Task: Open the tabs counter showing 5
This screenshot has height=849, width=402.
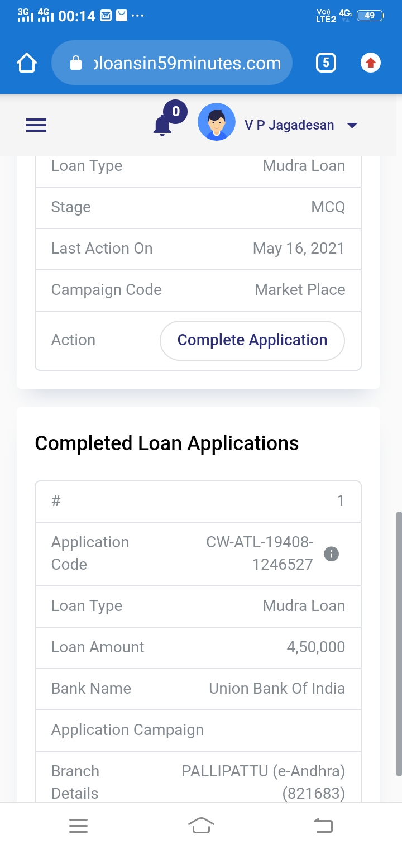Action: [326, 63]
